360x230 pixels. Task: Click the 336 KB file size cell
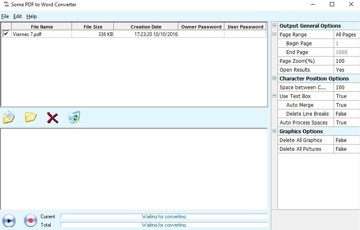[x=93, y=34]
